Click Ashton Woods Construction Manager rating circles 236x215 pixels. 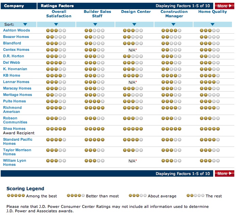[x=171, y=31]
